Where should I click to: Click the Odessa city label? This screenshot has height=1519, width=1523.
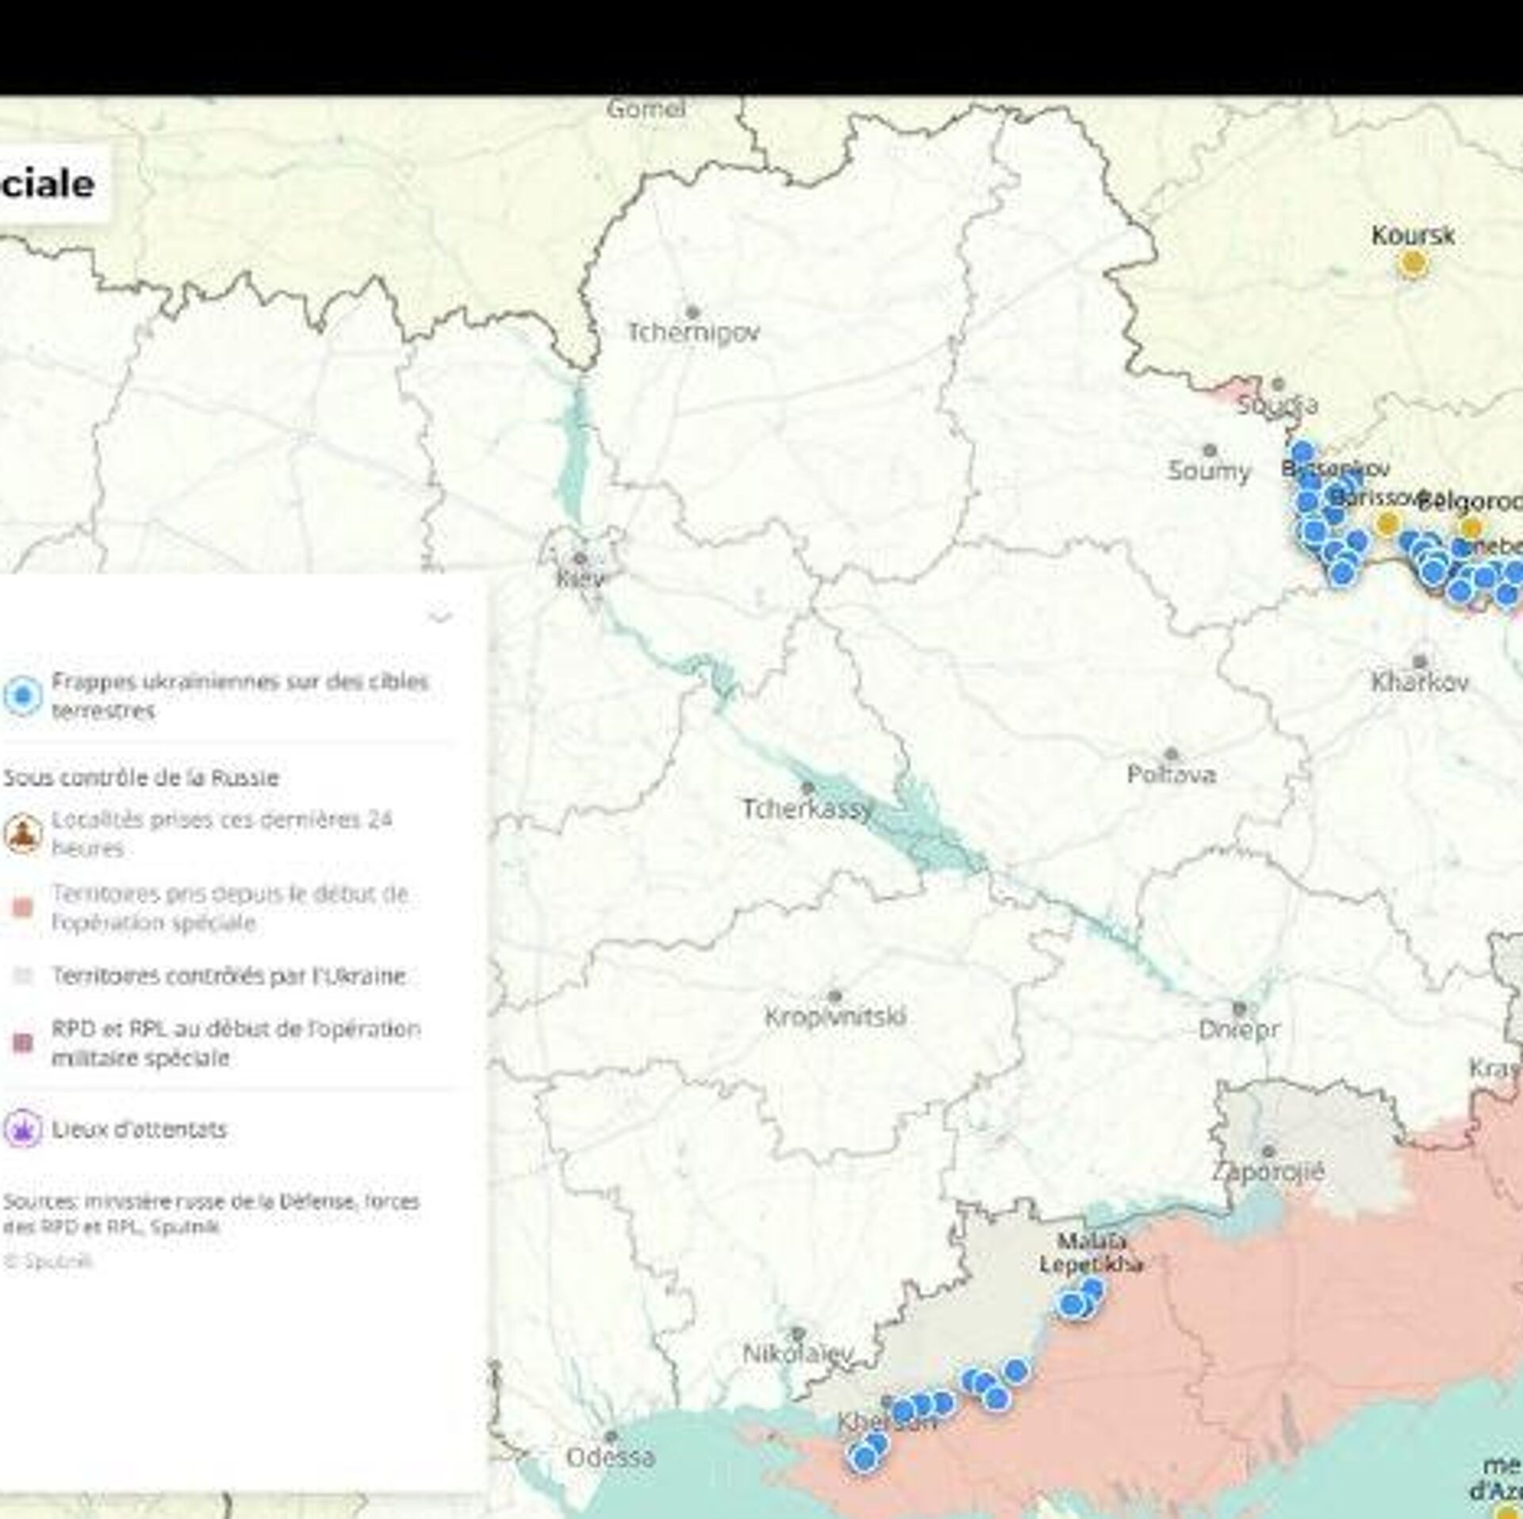tap(610, 1457)
